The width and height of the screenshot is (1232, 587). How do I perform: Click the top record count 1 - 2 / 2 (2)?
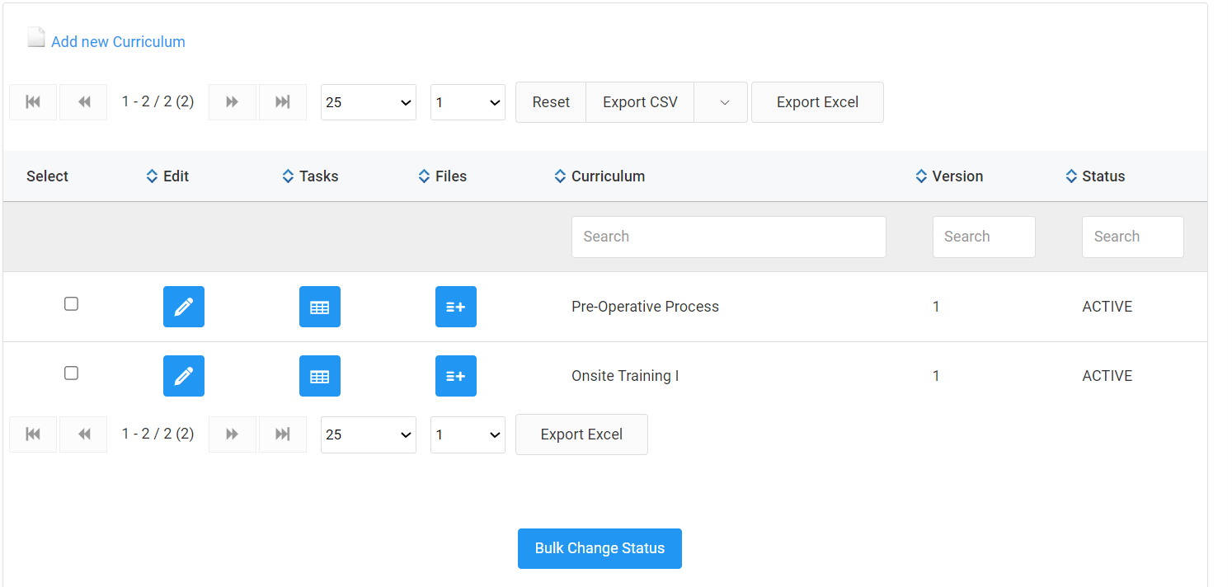[158, 101]
